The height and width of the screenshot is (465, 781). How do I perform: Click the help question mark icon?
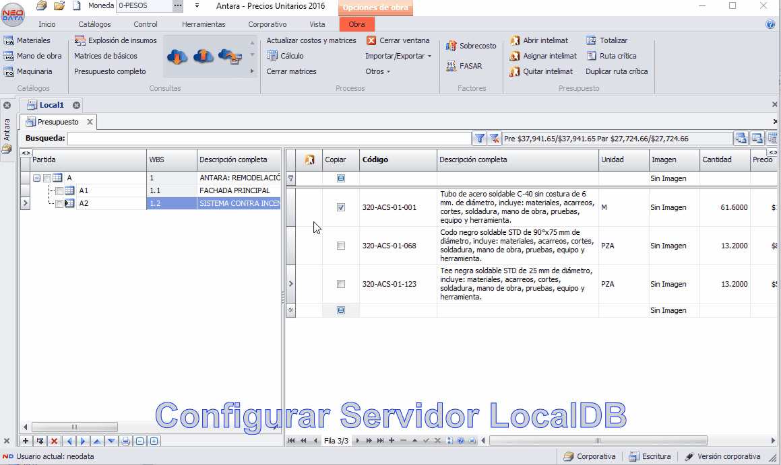pos(770,24)
